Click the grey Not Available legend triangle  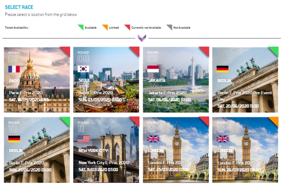click(169, 27)
